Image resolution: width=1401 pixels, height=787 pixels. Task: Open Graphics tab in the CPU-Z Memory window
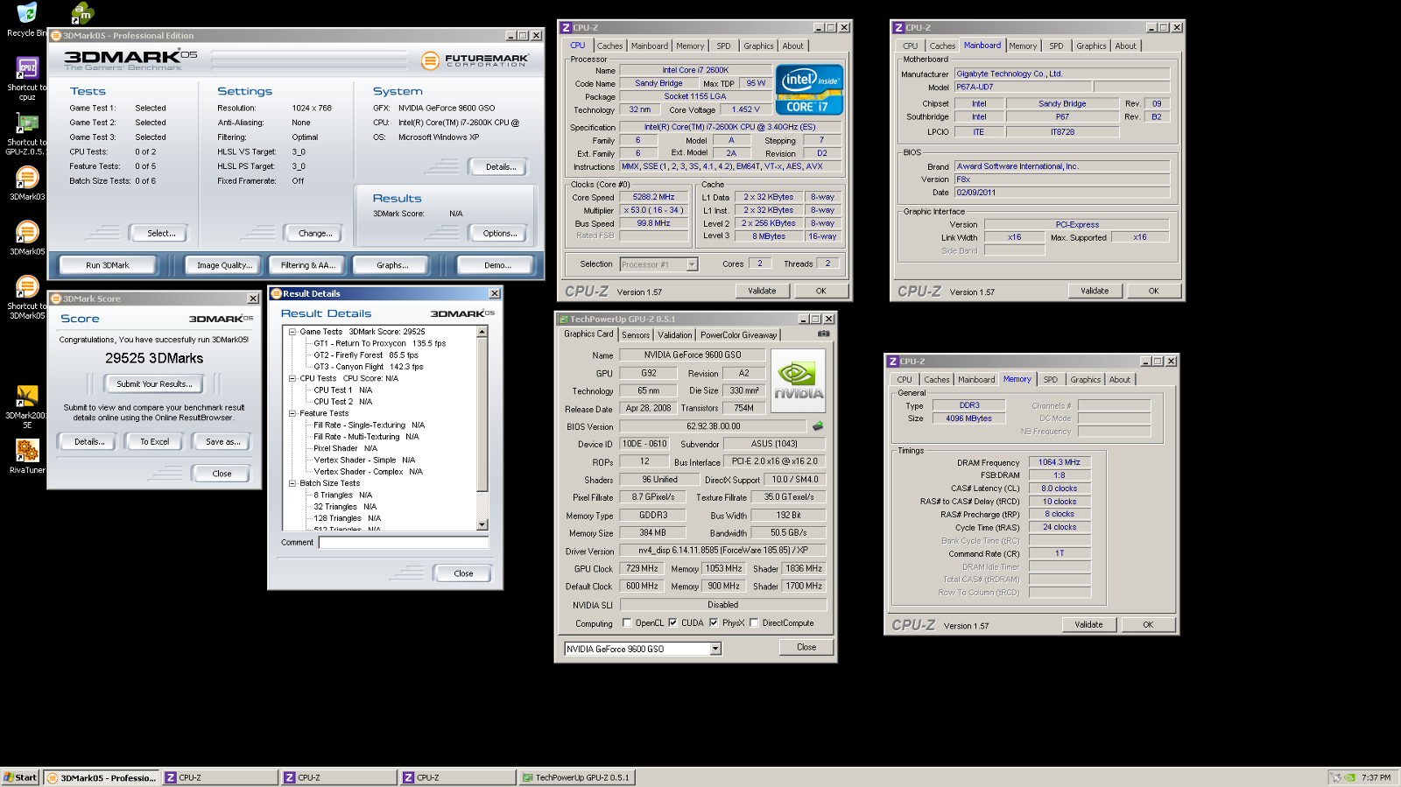pyautogui.click(x=1085, y=380)
